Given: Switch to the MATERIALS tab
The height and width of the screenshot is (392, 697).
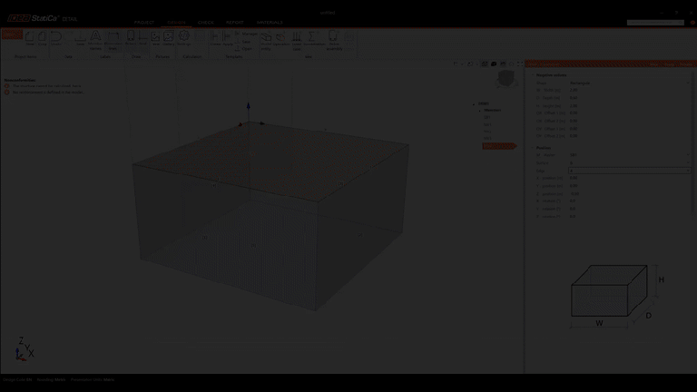Looking at the screenshot, I should 270,22.
